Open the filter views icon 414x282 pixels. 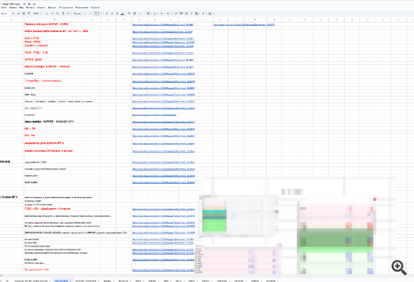[198, 13]
